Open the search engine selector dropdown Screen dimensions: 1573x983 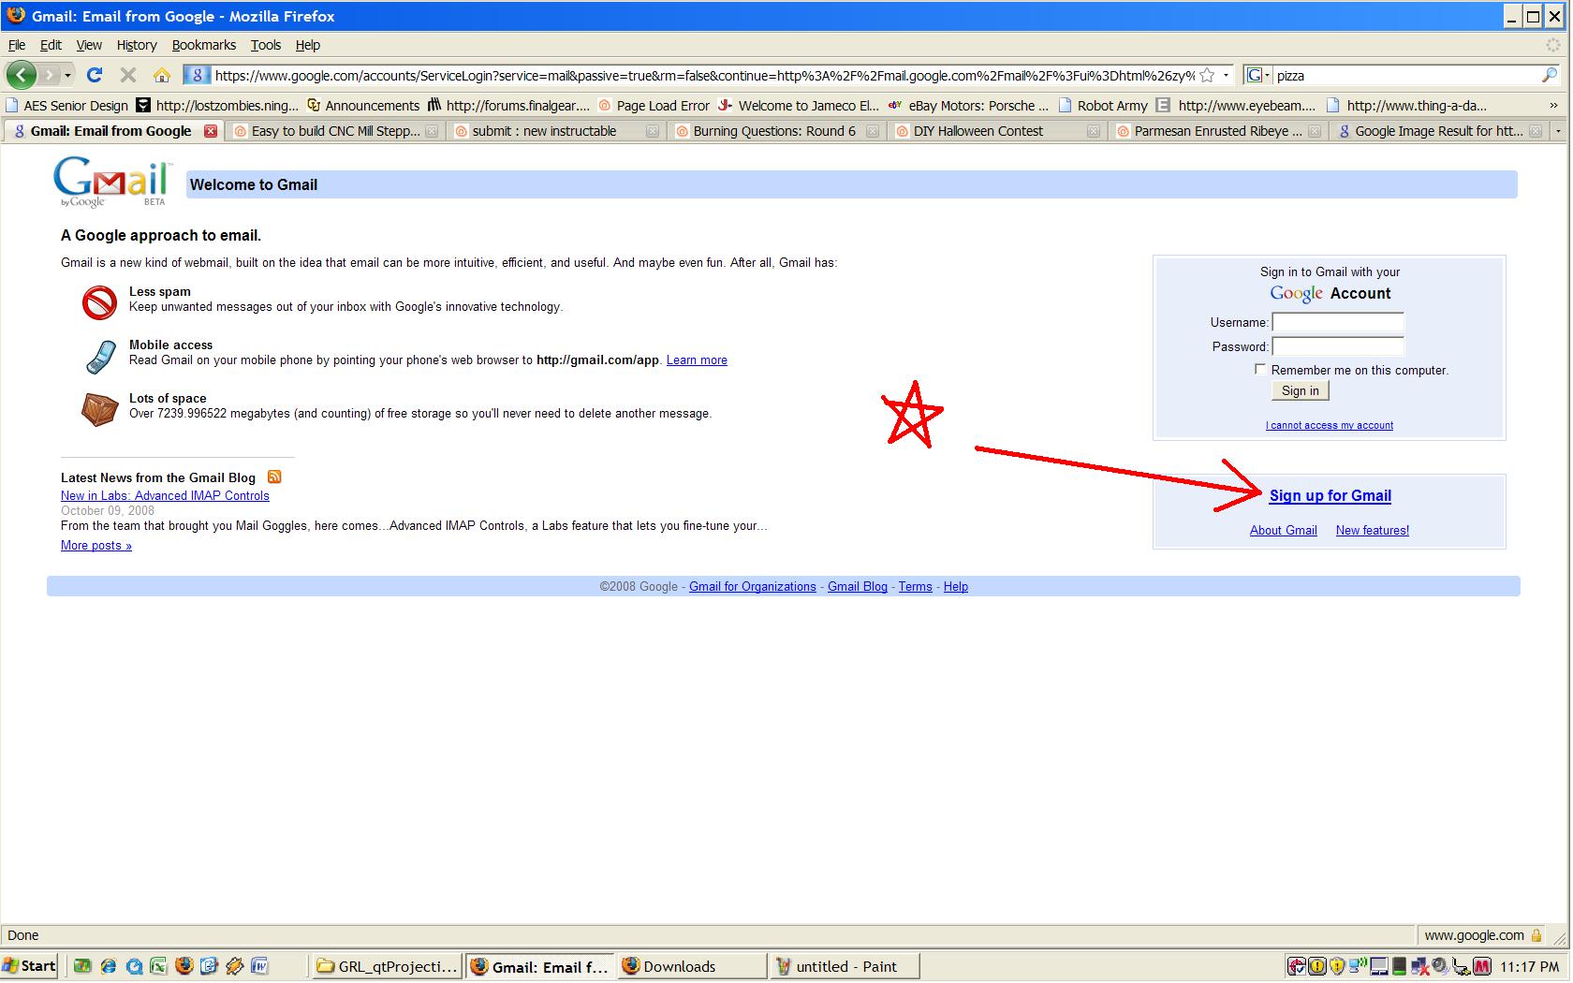pyautogui.click(x=1257, y=75)
